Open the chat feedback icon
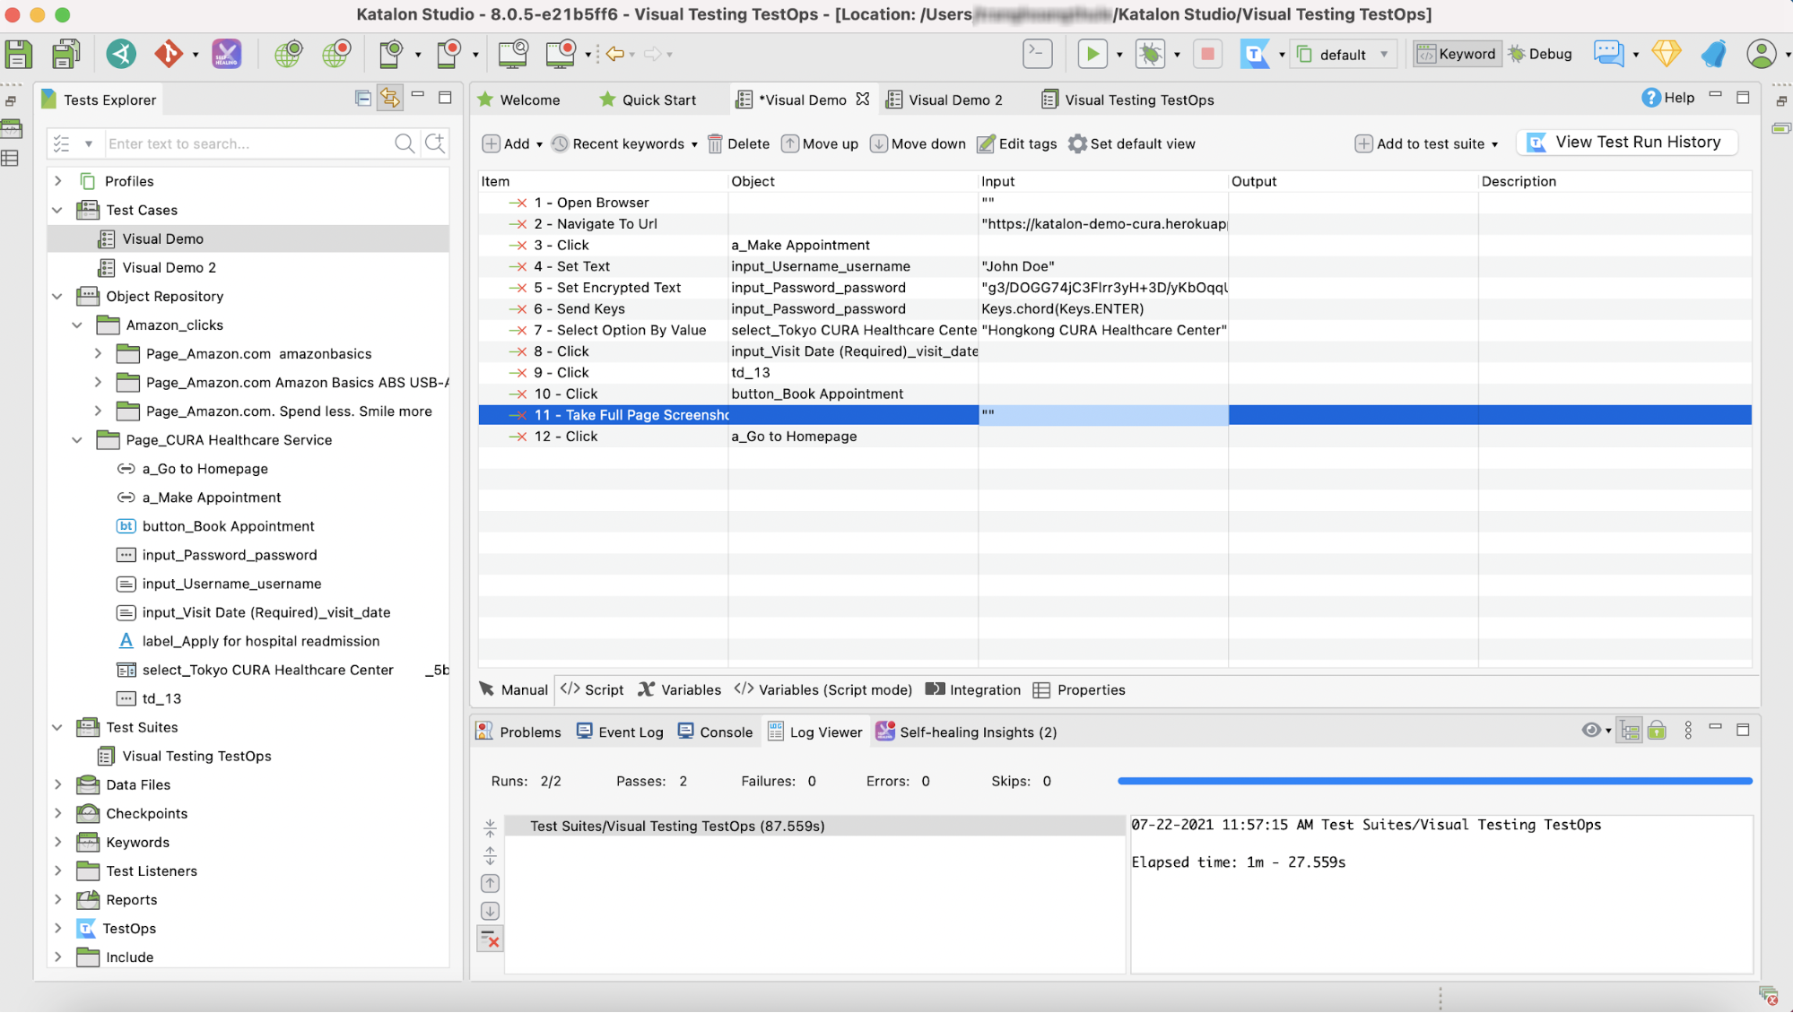1793x1013 pixels. pyautogui.click(x=1608, y=54)
